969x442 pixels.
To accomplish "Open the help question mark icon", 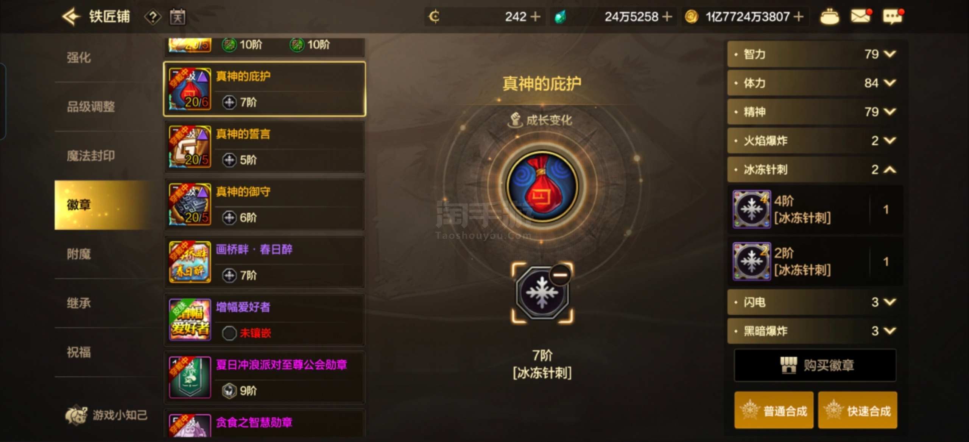I will coord(153,17).
